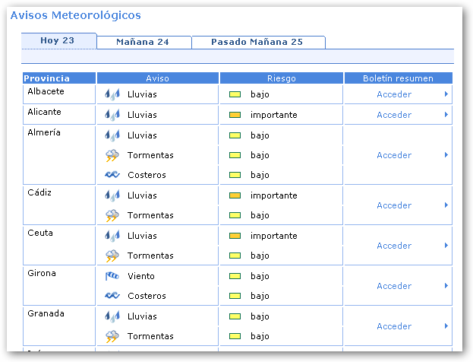The image size is (473, 362).
Task: Click the arrow next to Alicante's Acceder
Action: pos(446,115)
